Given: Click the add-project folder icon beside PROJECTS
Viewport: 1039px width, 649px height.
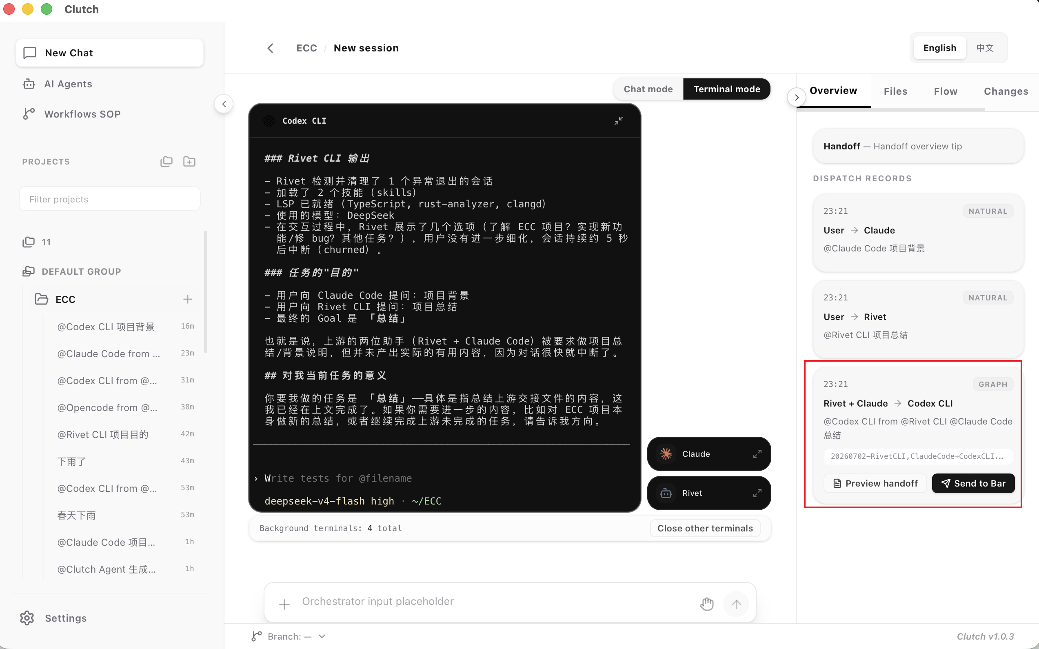Looking at the screenshot, I should [189, 161].
